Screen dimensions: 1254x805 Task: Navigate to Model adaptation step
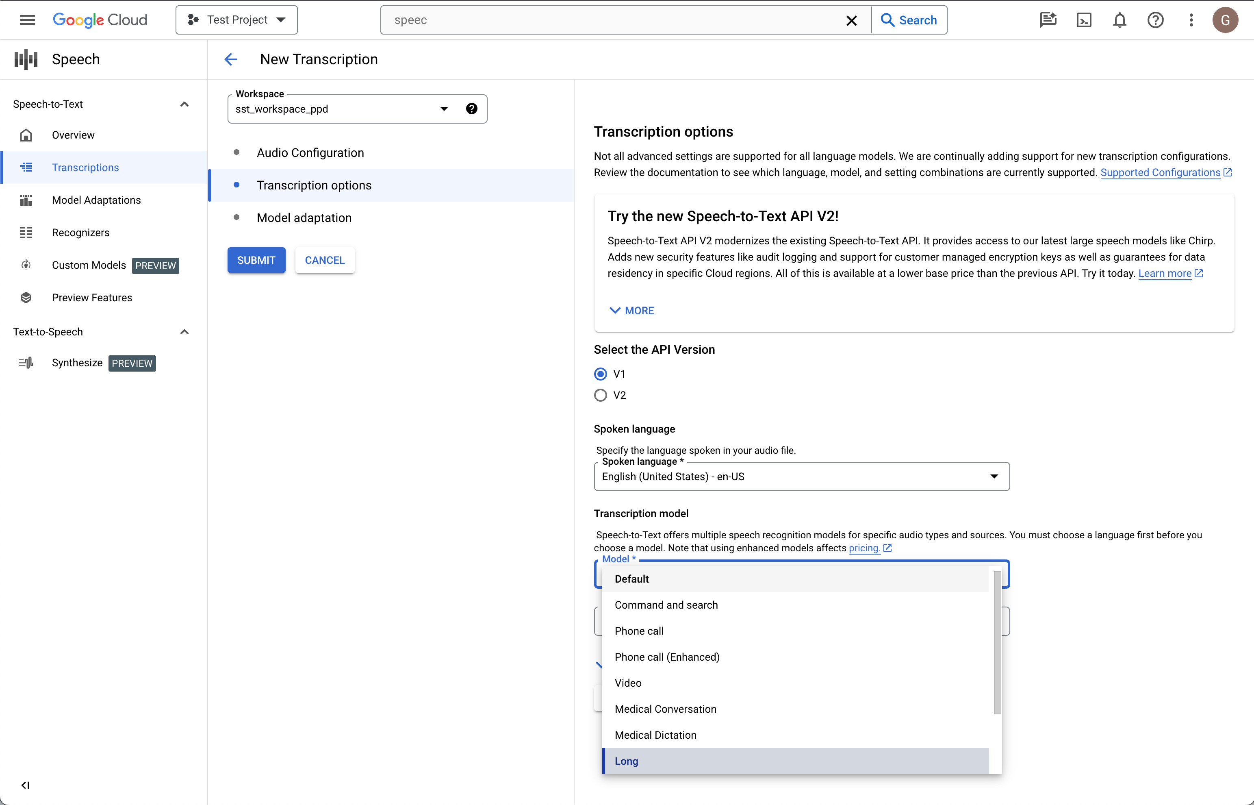[304, 218]
